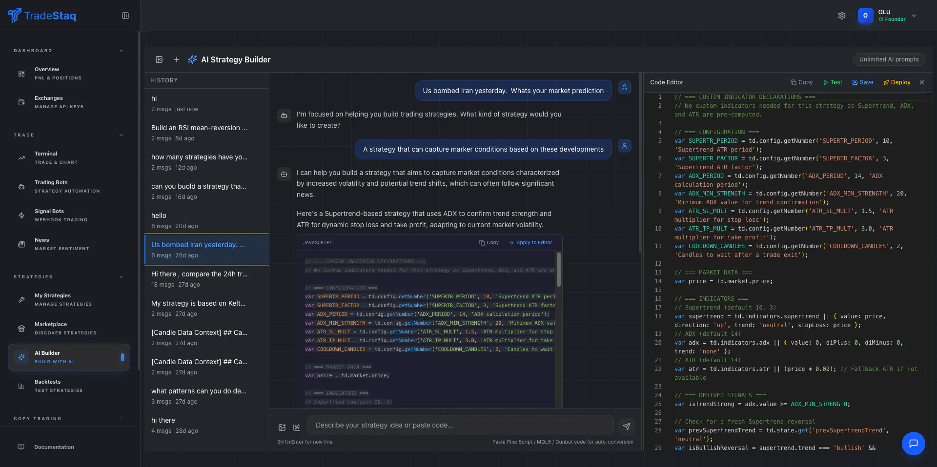Open News market sentiment

tap(69, 244)
